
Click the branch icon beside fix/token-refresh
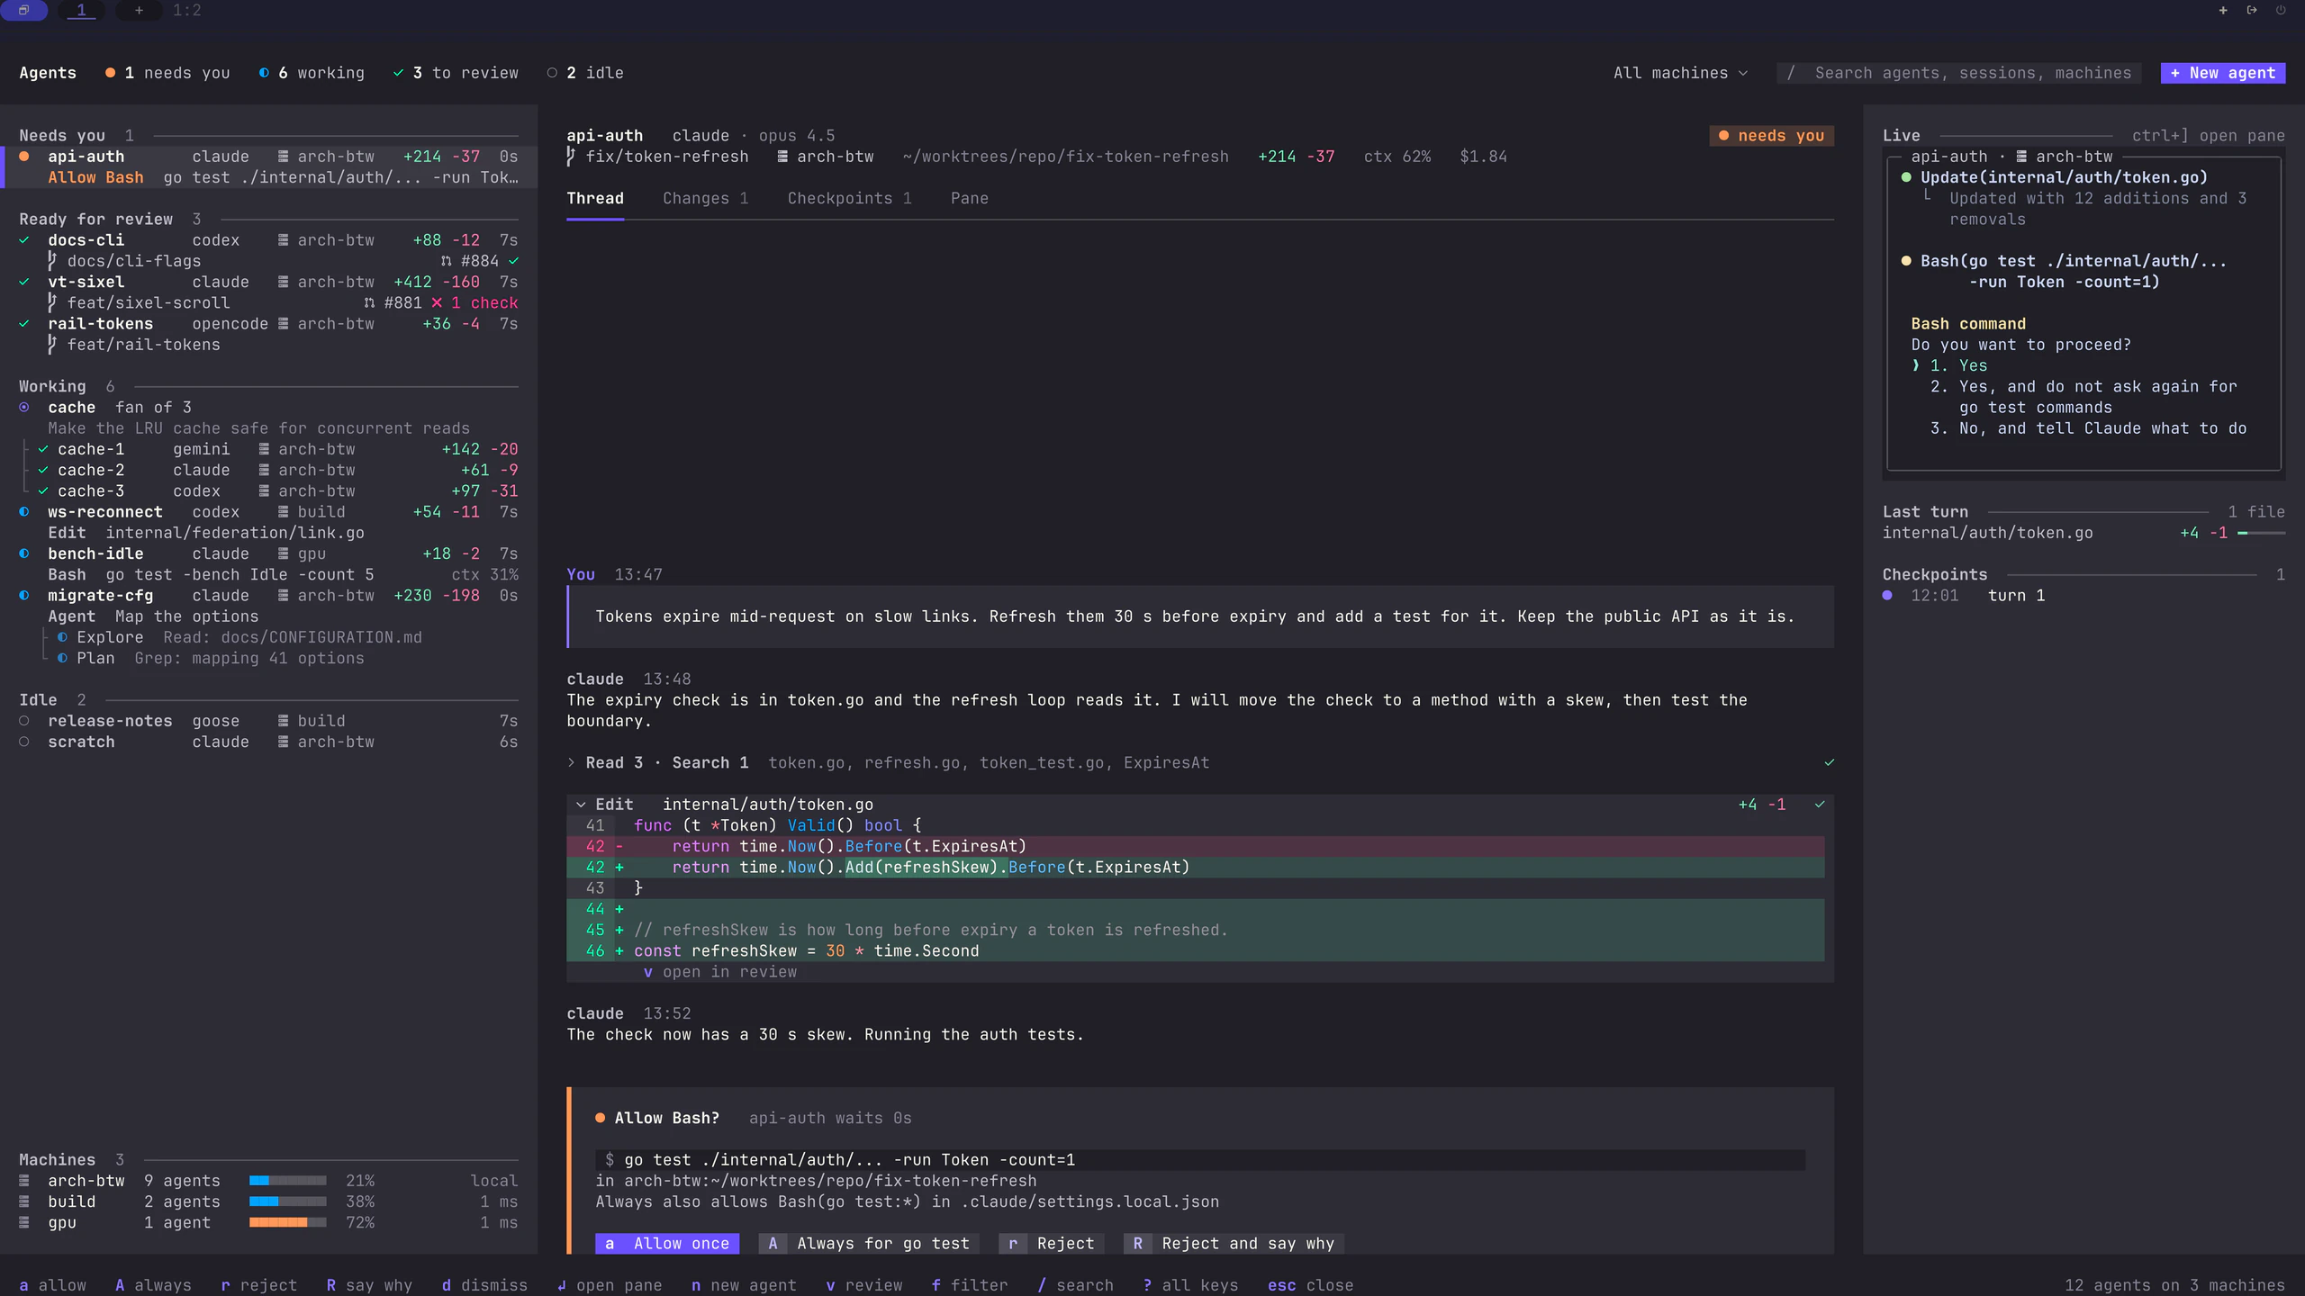tap(571, 157)
